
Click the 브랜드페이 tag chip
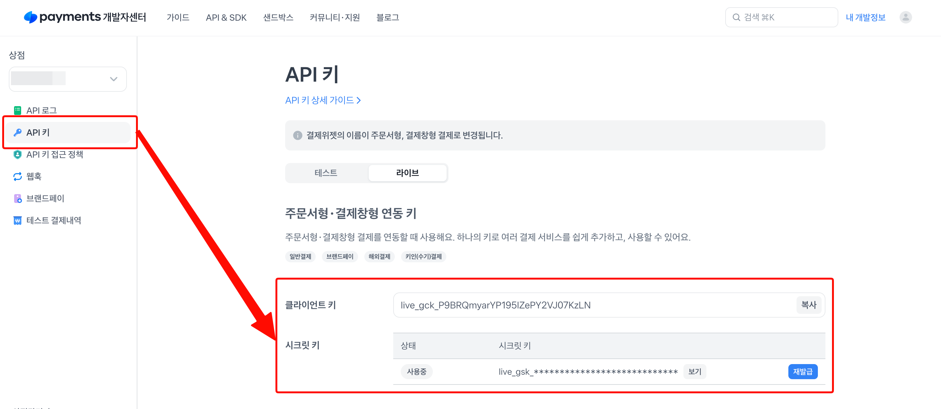340,257
